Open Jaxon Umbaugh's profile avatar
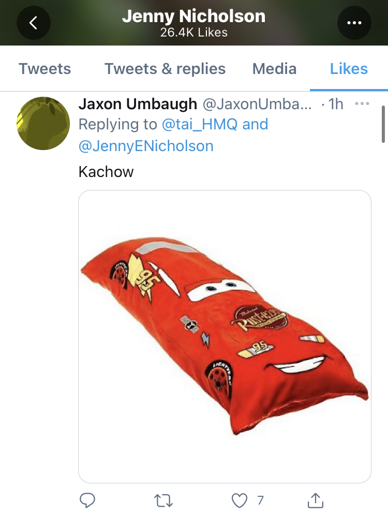388x517 pixels. [43, 123]
